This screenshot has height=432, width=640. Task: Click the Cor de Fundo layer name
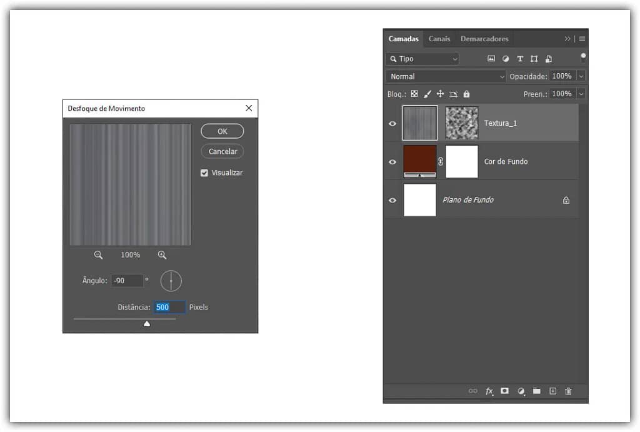point(506,162)
